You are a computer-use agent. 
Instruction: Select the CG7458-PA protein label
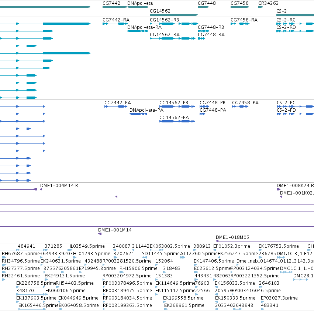[x=245, y=103]
